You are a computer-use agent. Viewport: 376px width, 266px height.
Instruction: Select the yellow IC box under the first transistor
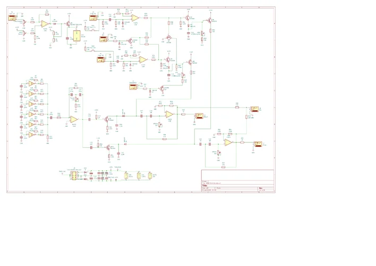point(76,36)
